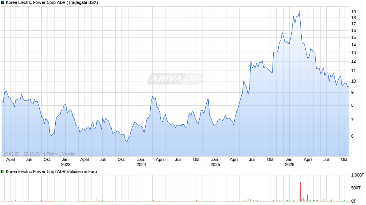Select the 'Jan. 2023' time axis label

65,162
